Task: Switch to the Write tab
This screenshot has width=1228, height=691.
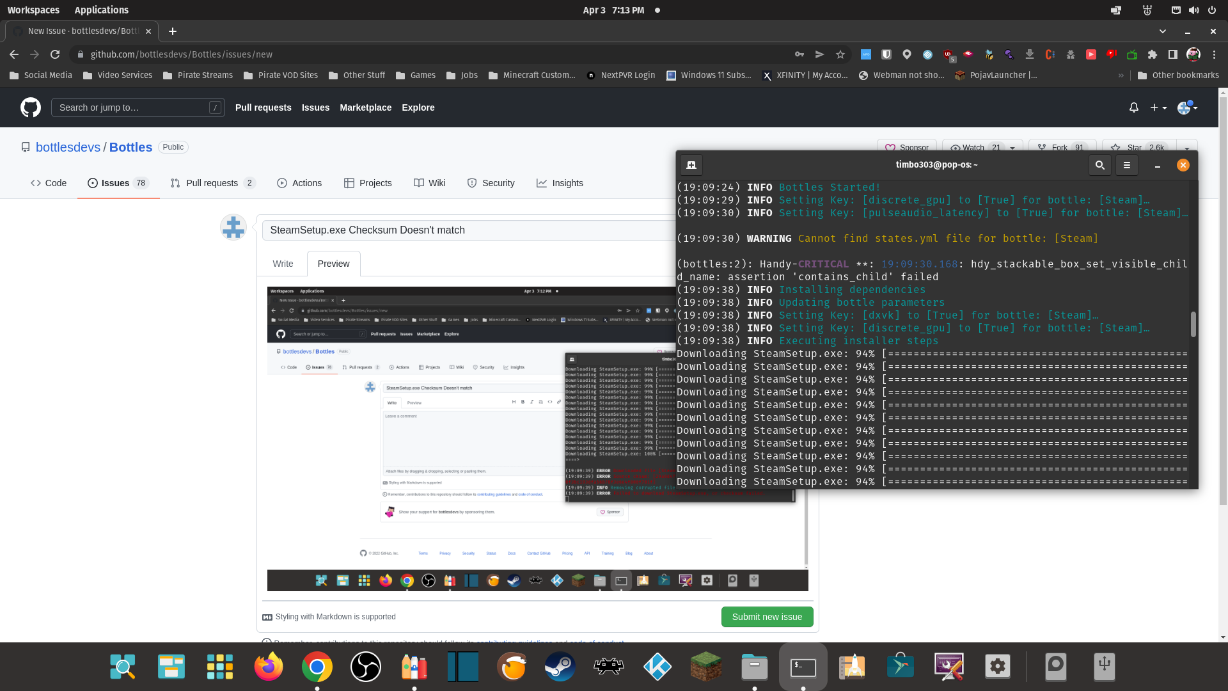Action: coord(282,264)
